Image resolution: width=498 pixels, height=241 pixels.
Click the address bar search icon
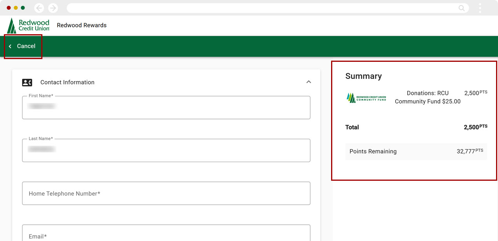pyautogui.click(x=462, y=8)
